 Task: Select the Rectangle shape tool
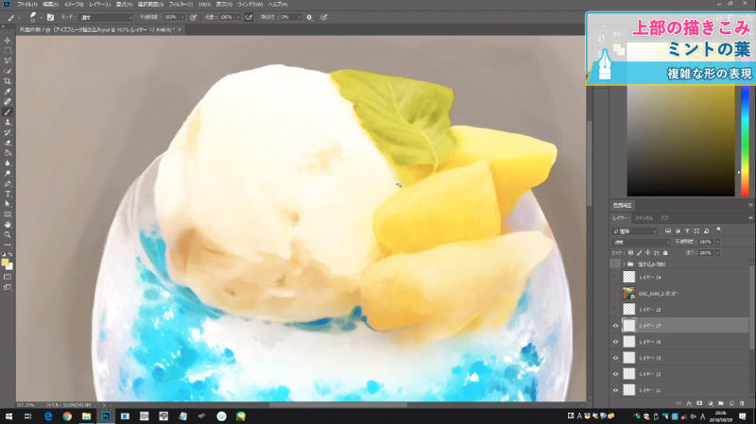[x=8, y=214]
